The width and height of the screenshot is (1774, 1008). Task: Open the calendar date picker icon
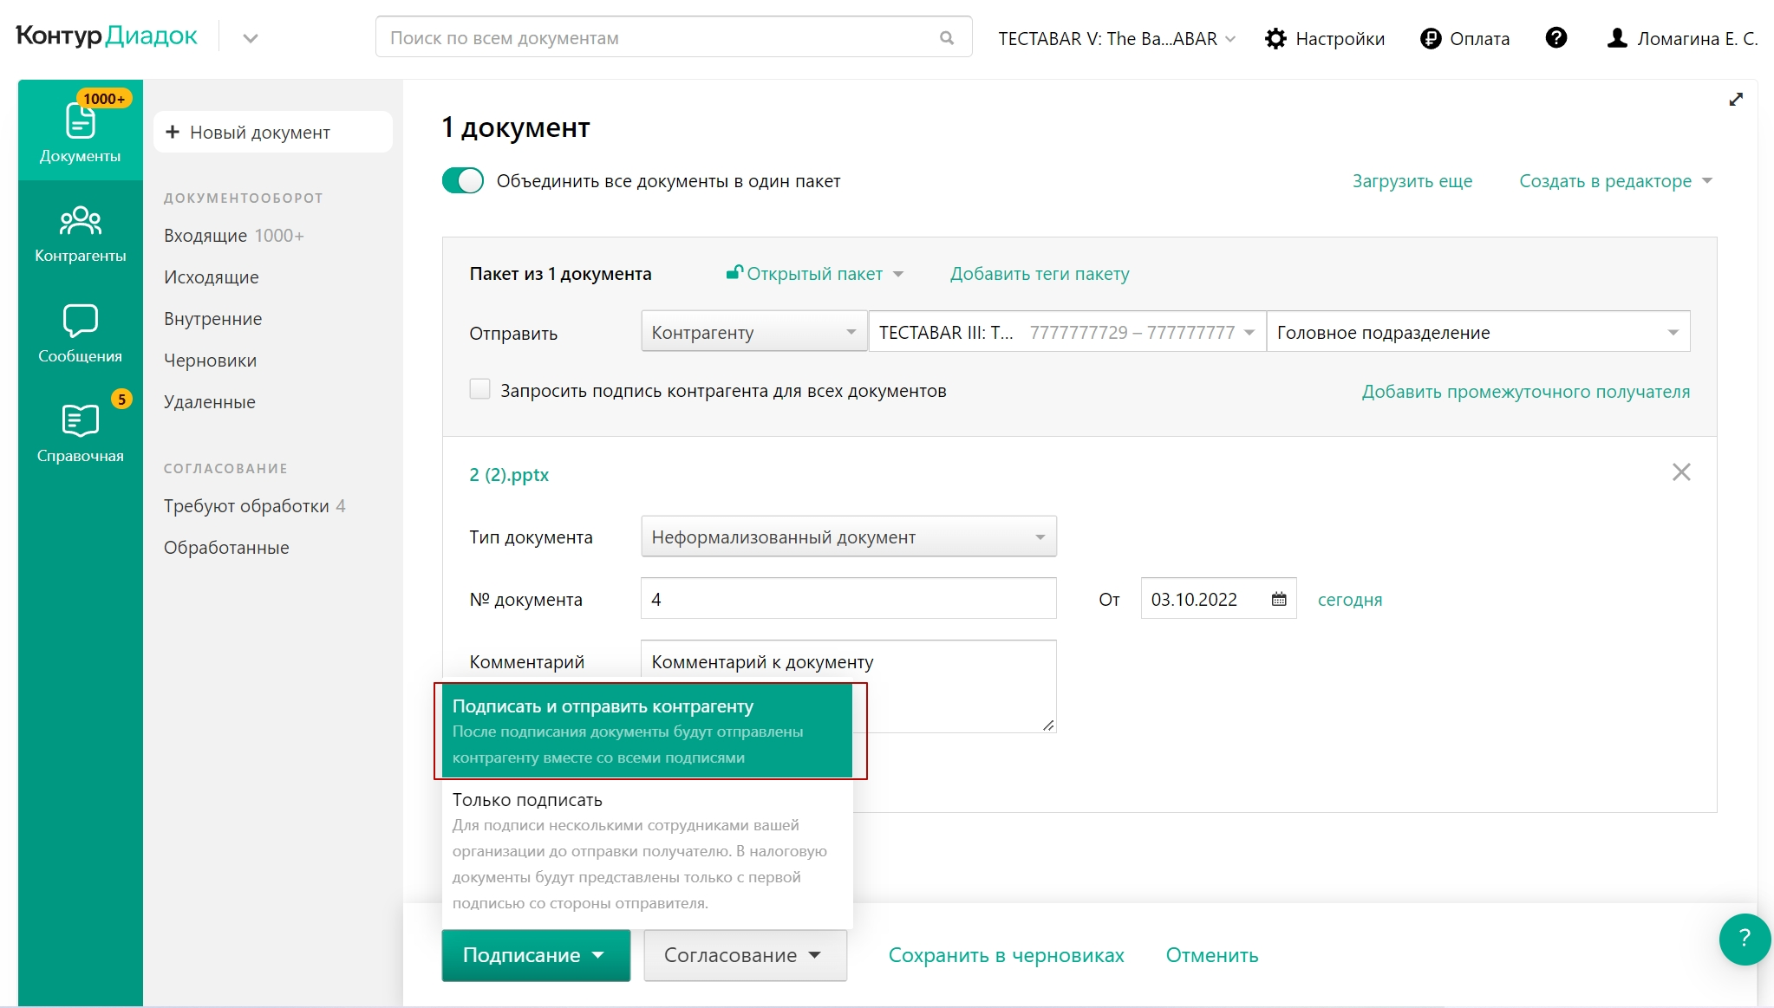click(x=1279, y=599)
